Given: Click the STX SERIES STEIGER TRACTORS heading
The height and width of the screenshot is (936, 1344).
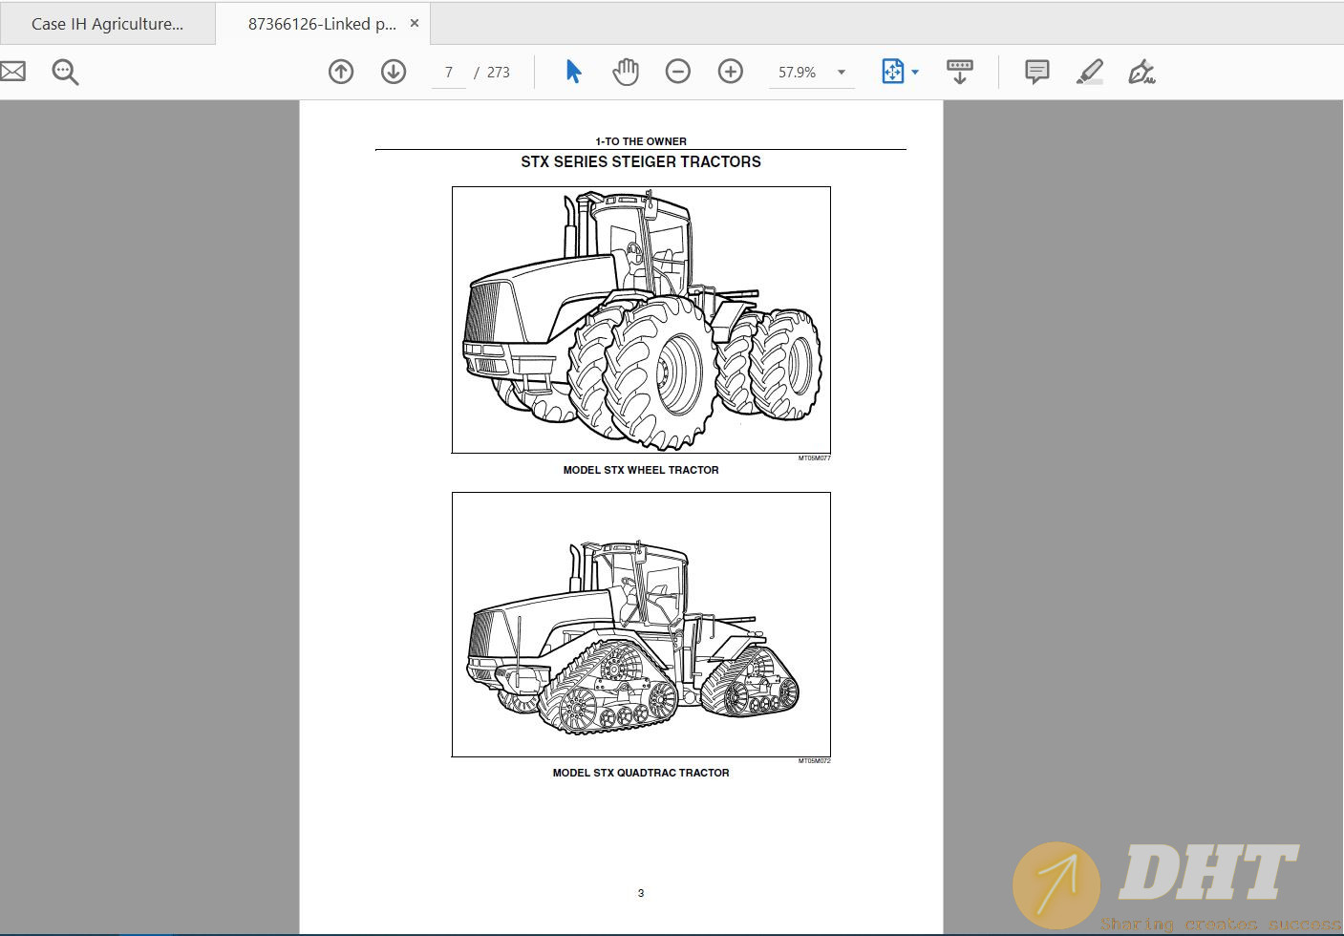Looking at the screenshot, I should tap(641, 162).
